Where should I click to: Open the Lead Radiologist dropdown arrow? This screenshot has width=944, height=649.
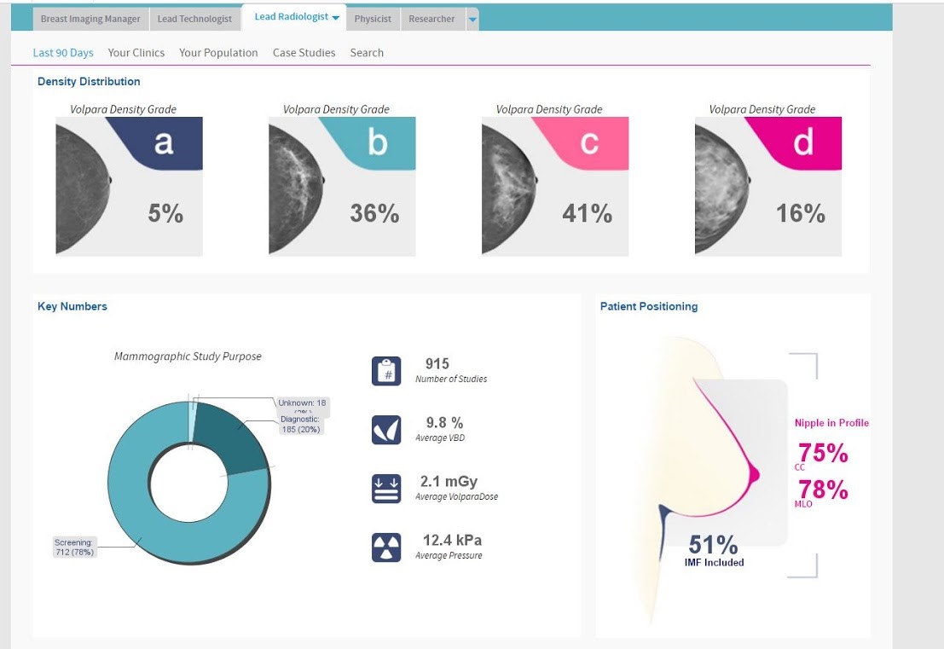[x=336, y=18]
